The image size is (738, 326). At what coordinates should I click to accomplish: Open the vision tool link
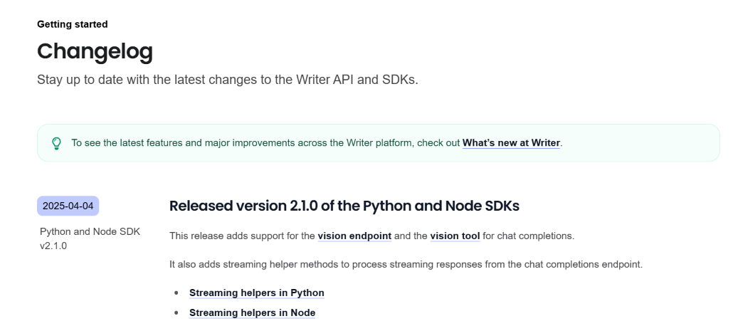455,236
